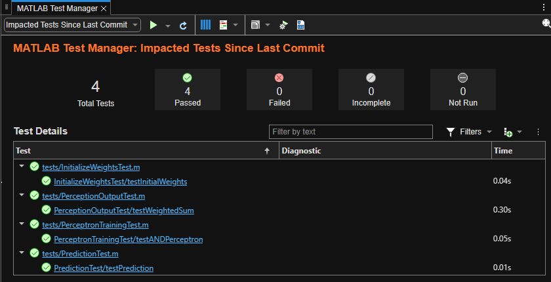Click the magnifier icon at top right

pyautogui.click(x=545, y=24)
